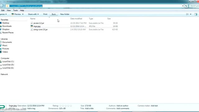This screenshot has height=112, width=199.
Task: Click the Burn toolbar button
Action: [54, 14]
